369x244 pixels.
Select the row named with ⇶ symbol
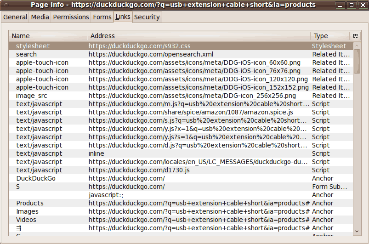click(181, 228)
